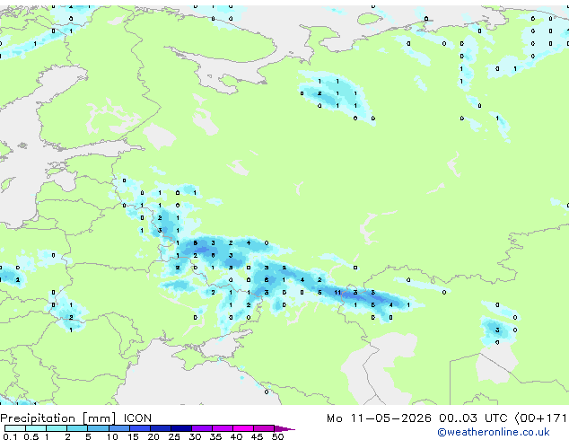This screenshot has width=569, height=440.
Task: Click the '0.5' legend scale label
Action: (x=31, y=436)
